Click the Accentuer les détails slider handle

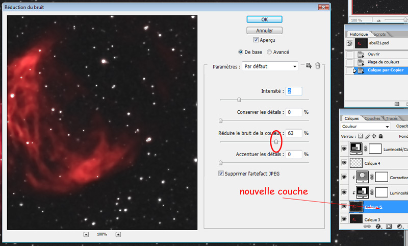tap(221, 163)
